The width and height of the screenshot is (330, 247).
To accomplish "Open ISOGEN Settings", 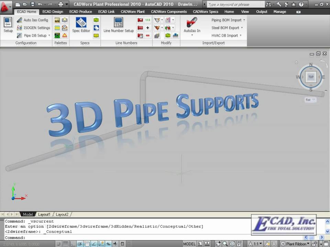I will [33, 28].
